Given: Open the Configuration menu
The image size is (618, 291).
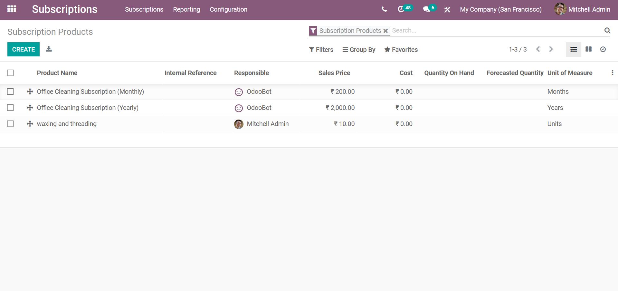Looking at the screenshot, I should [x=228, y=10].
